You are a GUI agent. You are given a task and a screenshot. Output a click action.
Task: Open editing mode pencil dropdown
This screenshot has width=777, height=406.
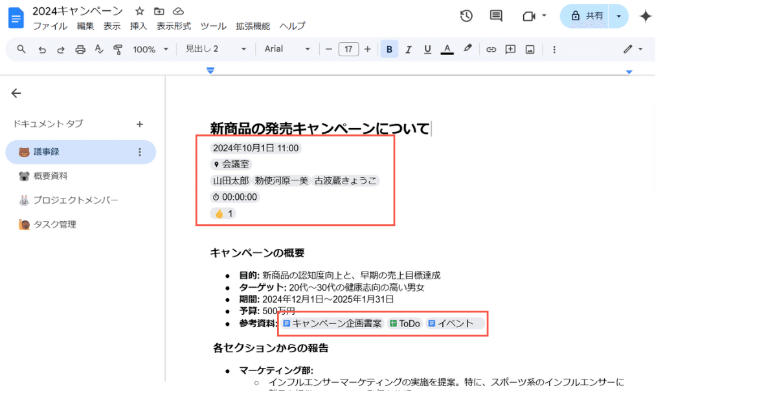(633, 49)
